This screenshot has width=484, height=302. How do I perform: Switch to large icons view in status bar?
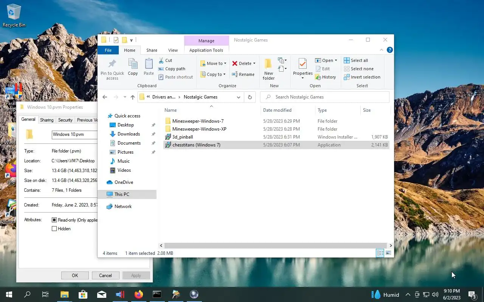(x=388, y=253)
